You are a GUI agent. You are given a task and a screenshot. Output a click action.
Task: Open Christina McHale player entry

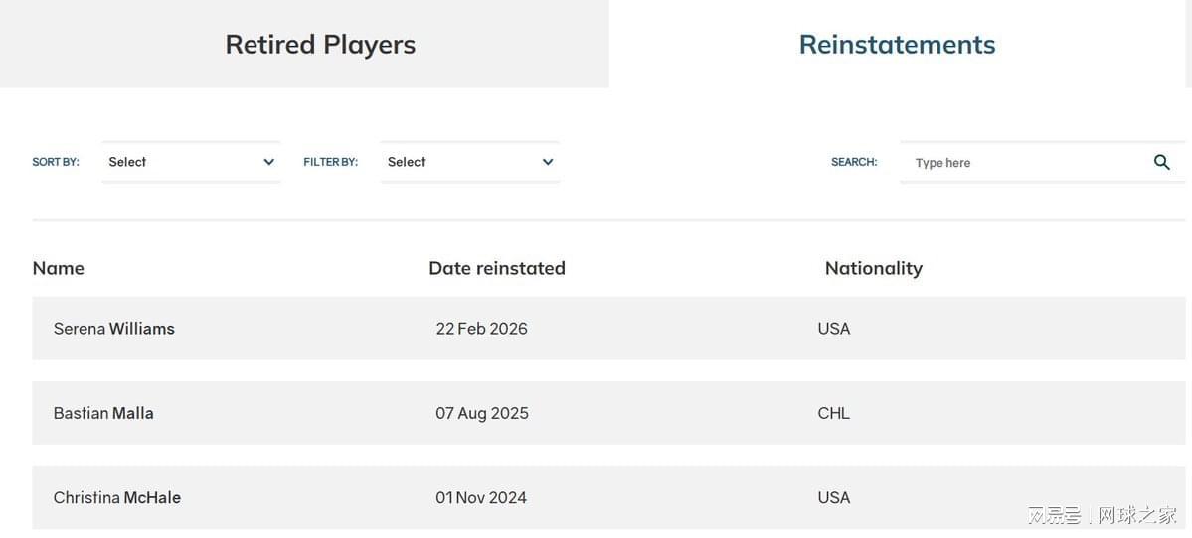[117, 497]
